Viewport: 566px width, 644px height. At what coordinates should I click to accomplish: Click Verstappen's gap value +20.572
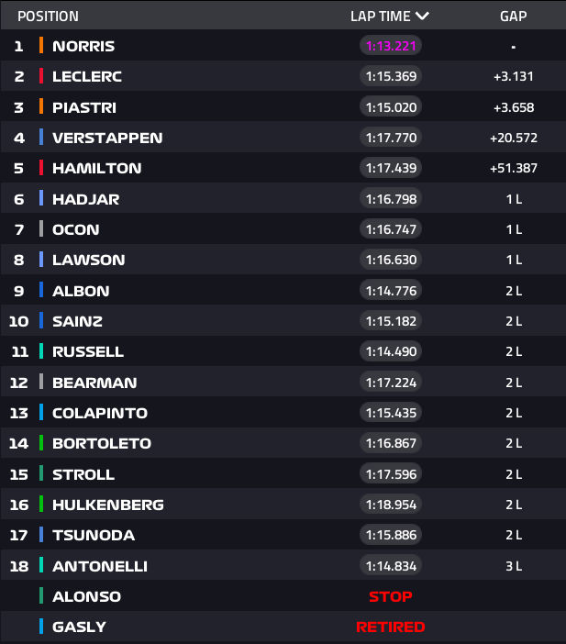(514, 138)
